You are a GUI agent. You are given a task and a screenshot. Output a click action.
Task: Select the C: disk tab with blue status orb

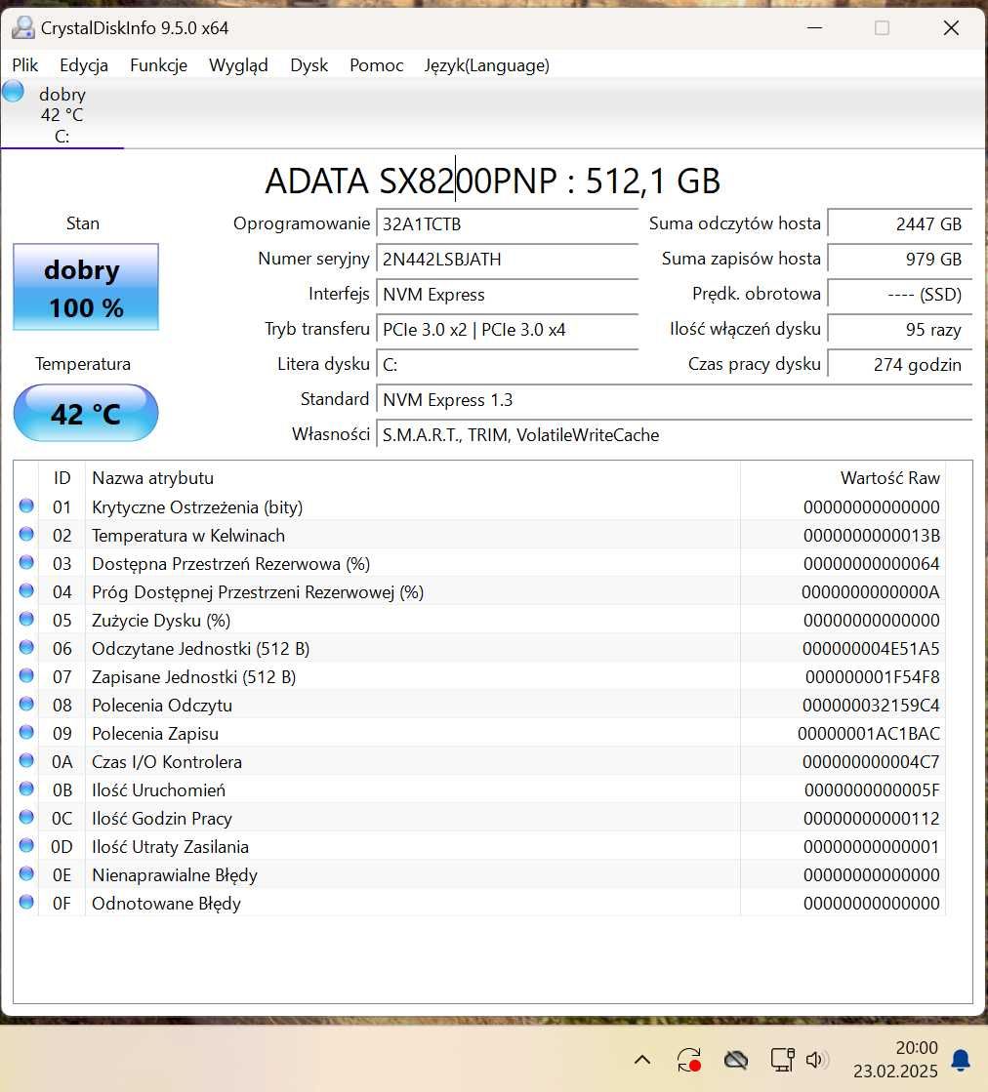click(x=62, y=113)
